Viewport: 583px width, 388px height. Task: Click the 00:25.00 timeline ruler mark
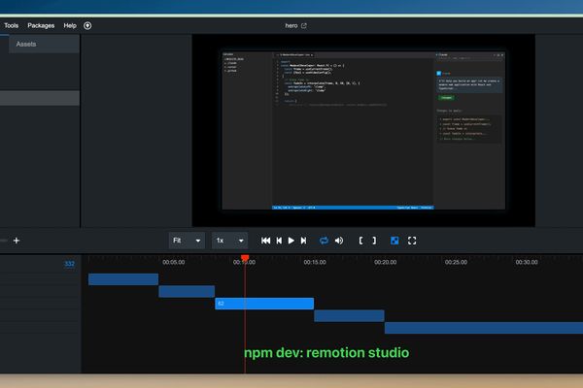pyautogui.click(x=456, y=262)
